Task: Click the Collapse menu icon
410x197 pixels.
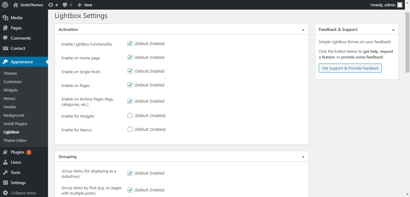Action: [5, 193]
